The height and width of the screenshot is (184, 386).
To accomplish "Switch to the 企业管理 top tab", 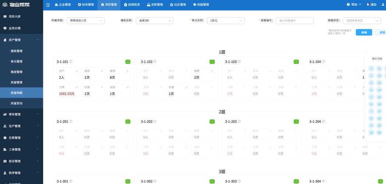I will pos(63,5).
